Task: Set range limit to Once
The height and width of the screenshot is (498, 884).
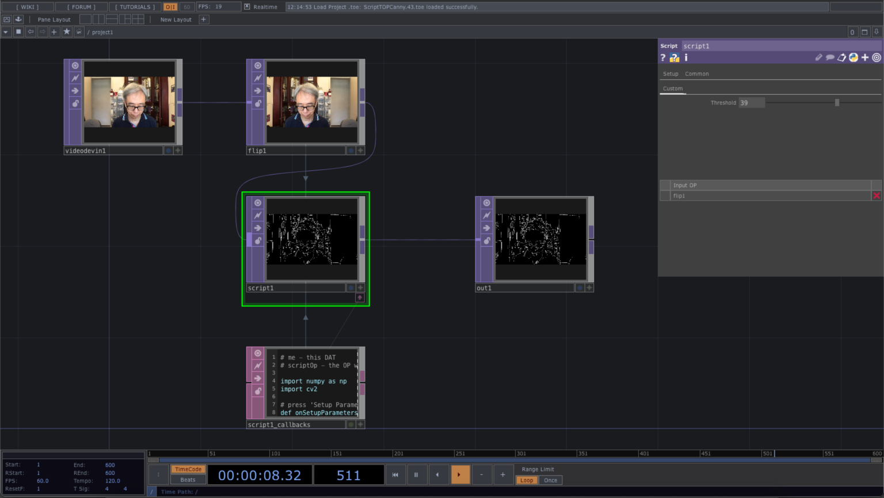Action: click(x=551, y=480)
